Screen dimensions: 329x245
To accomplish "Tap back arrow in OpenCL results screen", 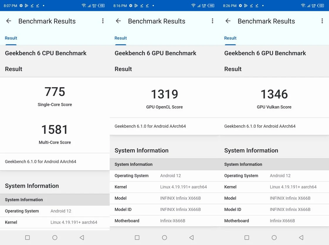I will click(x=118, y=21).
